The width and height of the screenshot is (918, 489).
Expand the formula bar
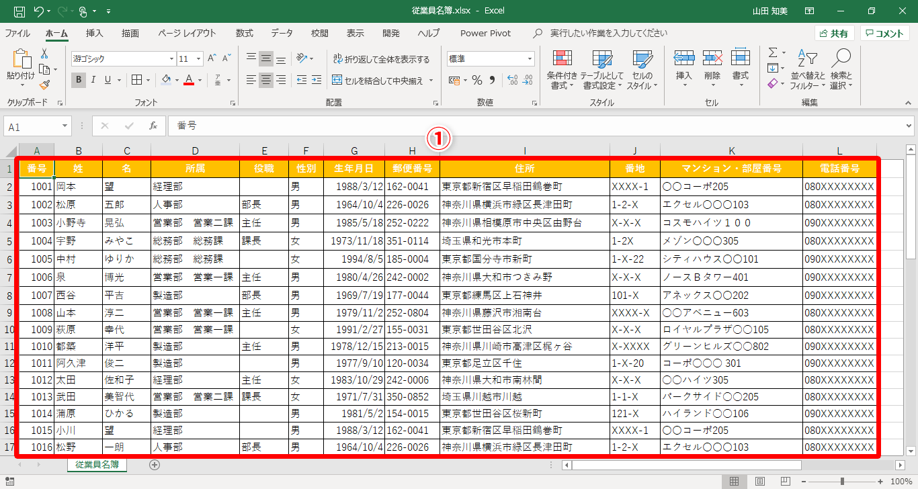pos(909,126)
